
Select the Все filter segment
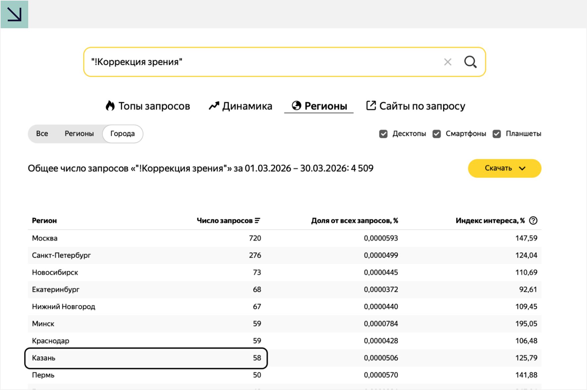click(42, 134)
